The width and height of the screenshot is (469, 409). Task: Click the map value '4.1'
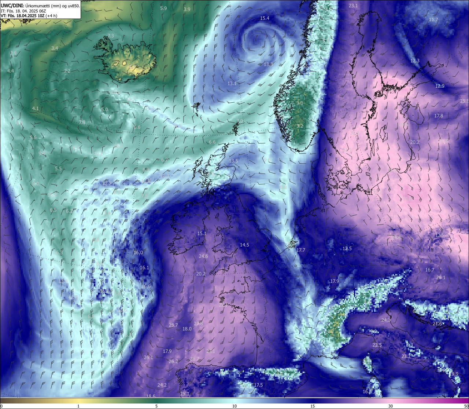36,108
